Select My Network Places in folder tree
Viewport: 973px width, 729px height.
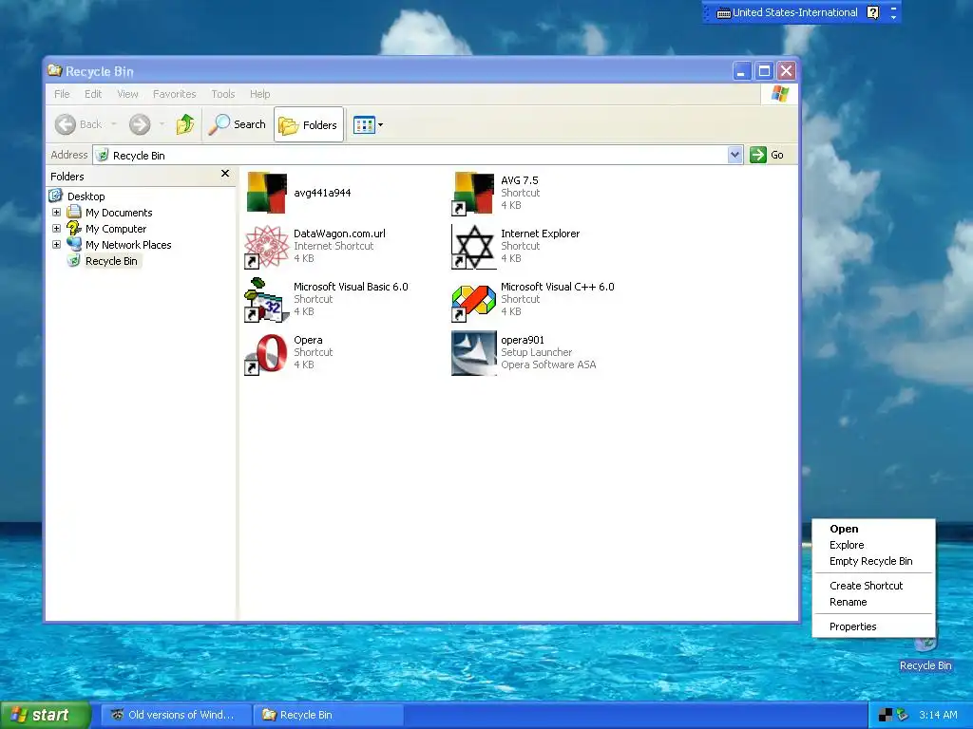[128, 245]
